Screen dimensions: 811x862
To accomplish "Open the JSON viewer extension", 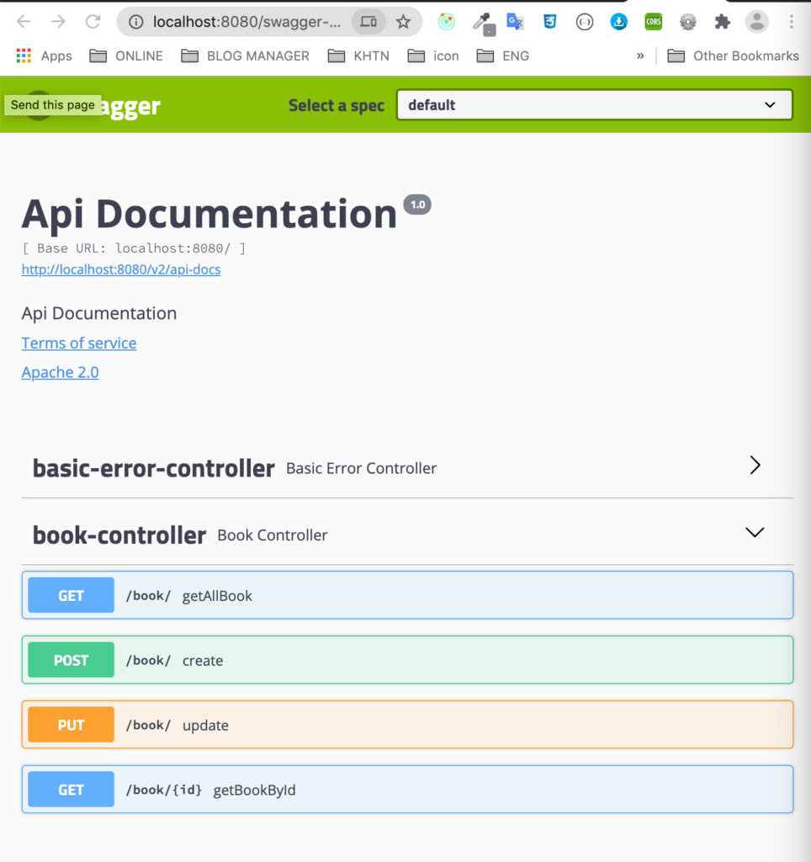I will (x=584, y=22).
